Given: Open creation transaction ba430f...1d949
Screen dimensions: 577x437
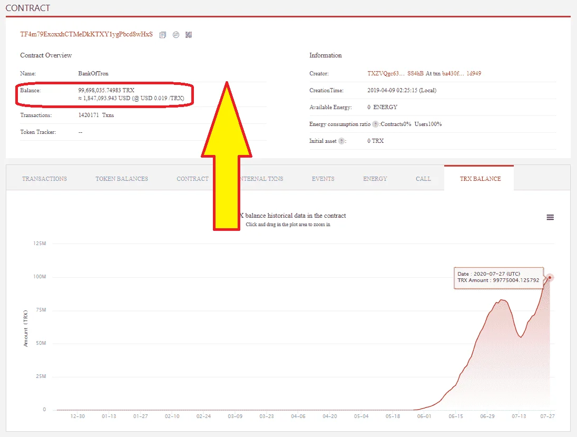Looking at the screenshot, I should pos(462,73).
